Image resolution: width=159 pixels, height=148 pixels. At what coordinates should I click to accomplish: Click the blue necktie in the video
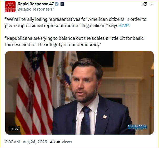[86, 121]
